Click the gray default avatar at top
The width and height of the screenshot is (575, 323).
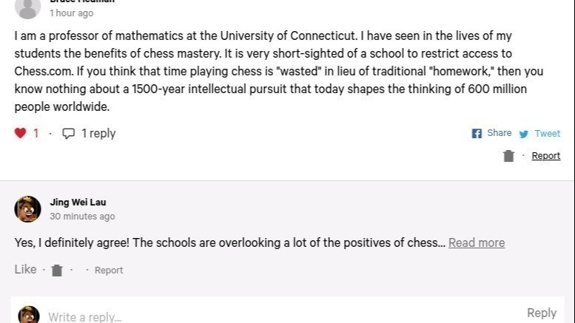27,7
